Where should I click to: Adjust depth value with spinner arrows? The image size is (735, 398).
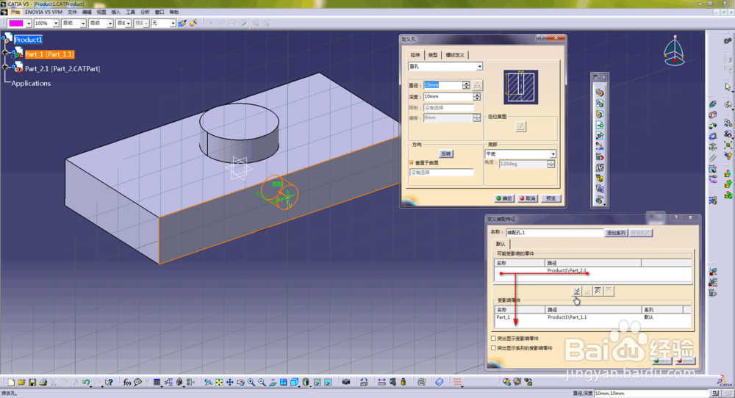(477, 96)
